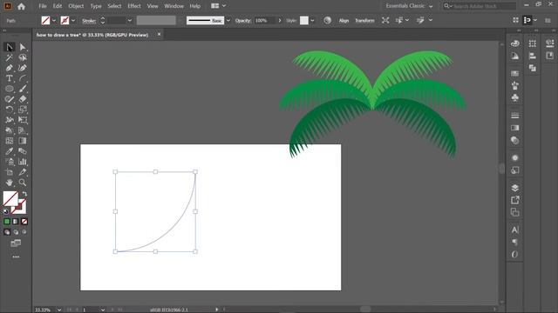This screenshot has height=313, width=558.
Task: Pick the Blend tool
Action: (x=23, y=151)
